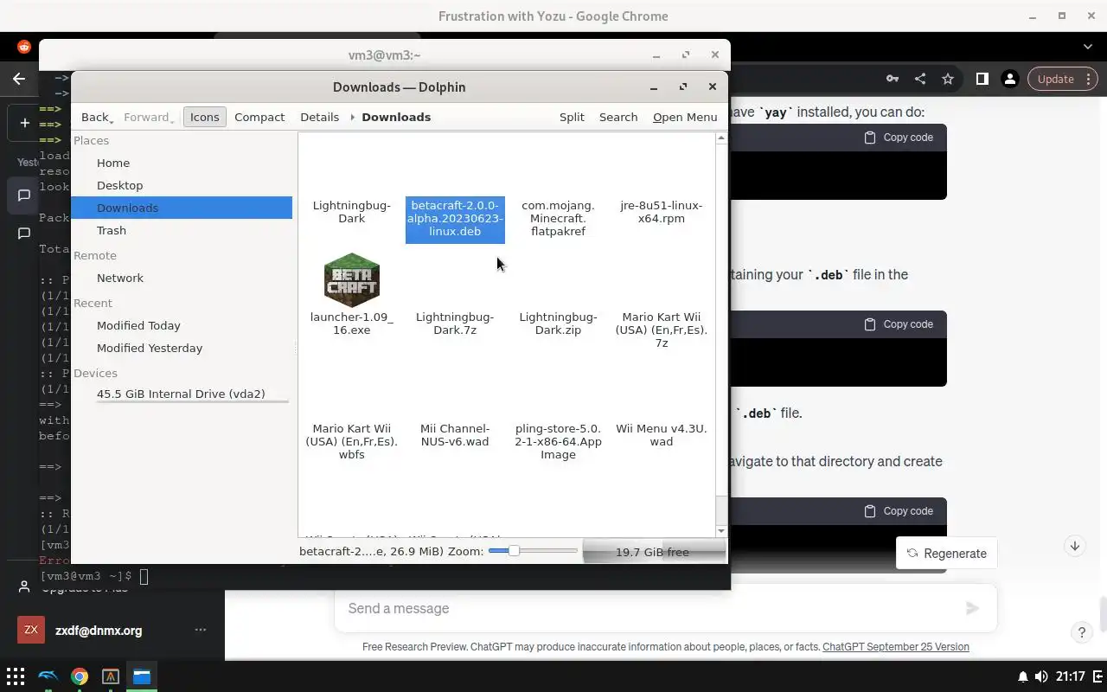This screenshot has height=692, width=1107.
Task: Open 45.5 GiB Internal Drive (vda2)
Action: point(182,394)
